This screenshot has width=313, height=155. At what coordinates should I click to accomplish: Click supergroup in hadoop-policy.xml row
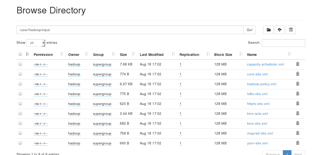[x=102, y=84]
